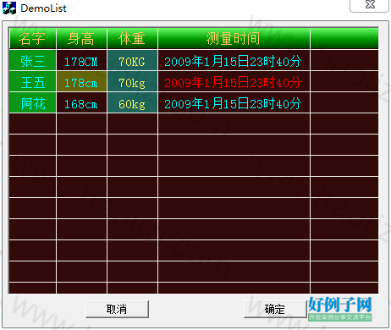Select the 测量时间 column header

234,38
